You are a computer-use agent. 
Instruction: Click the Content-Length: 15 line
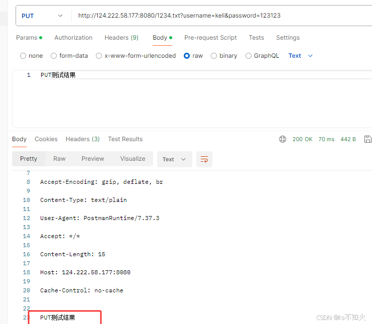[73, 255]
